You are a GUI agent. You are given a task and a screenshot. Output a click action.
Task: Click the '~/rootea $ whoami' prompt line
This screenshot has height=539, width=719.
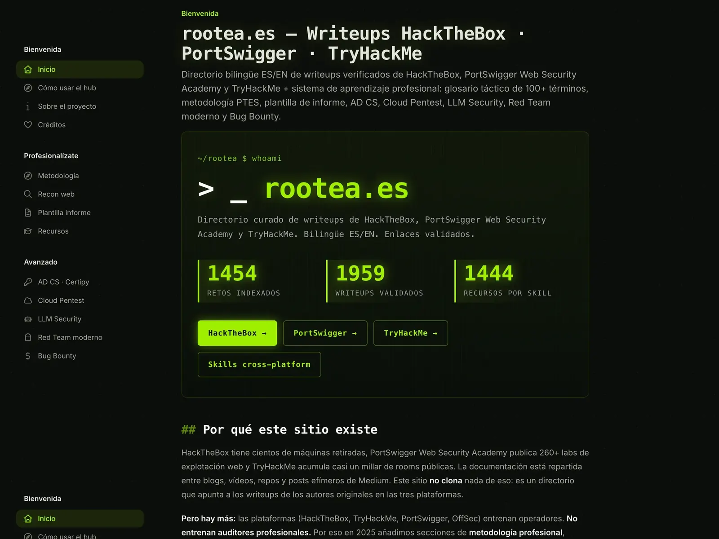(x=240, y=158)
